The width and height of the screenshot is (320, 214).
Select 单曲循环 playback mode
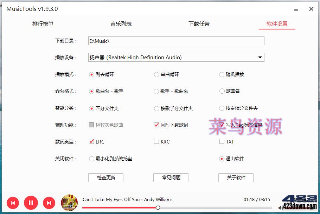pyautogui.click(x=156, y=74)
